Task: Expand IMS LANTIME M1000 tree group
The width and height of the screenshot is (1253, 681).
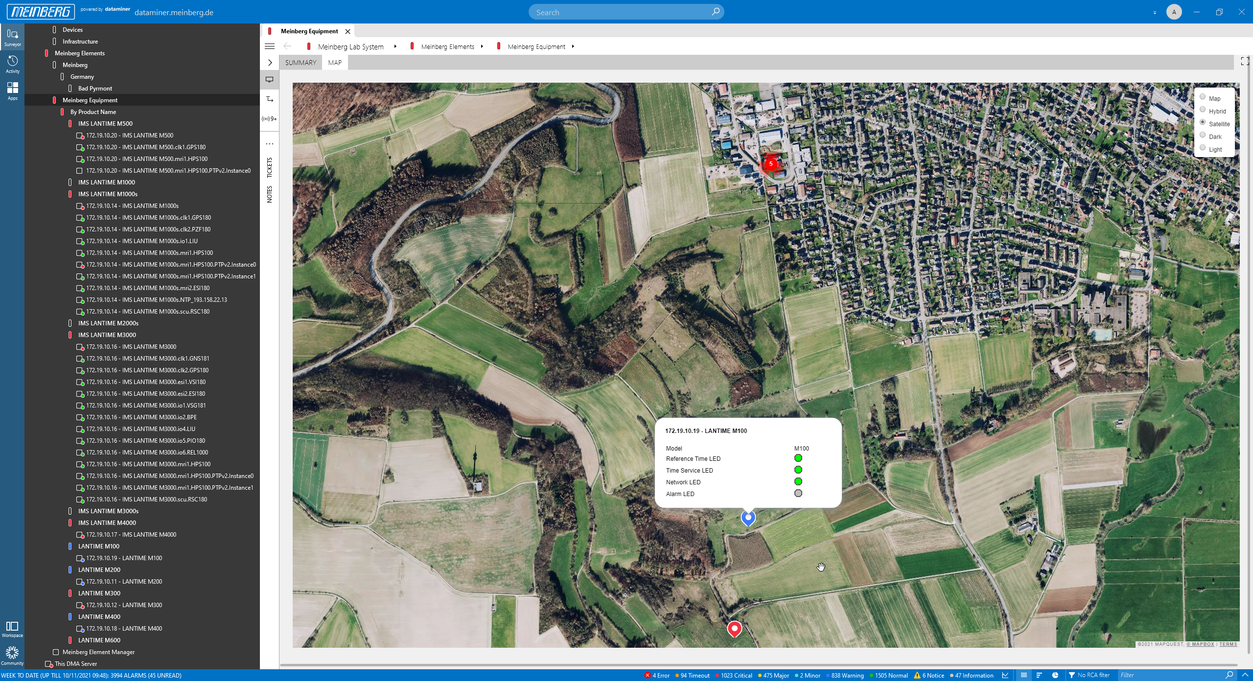Action: 106,182
